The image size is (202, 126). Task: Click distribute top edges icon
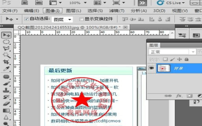click(x=182, y=19)
